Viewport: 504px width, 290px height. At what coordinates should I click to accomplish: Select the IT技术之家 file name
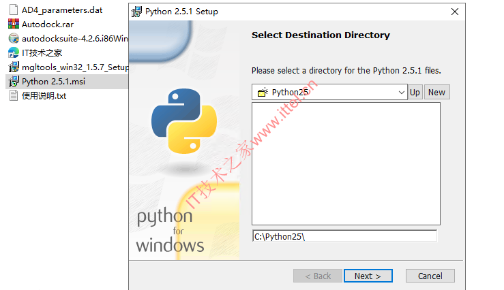(x=42, y=52)
